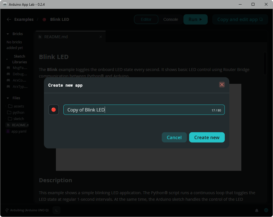Click the python folder icon
This screenshot has height=217, width=273.
coord(10,112)
